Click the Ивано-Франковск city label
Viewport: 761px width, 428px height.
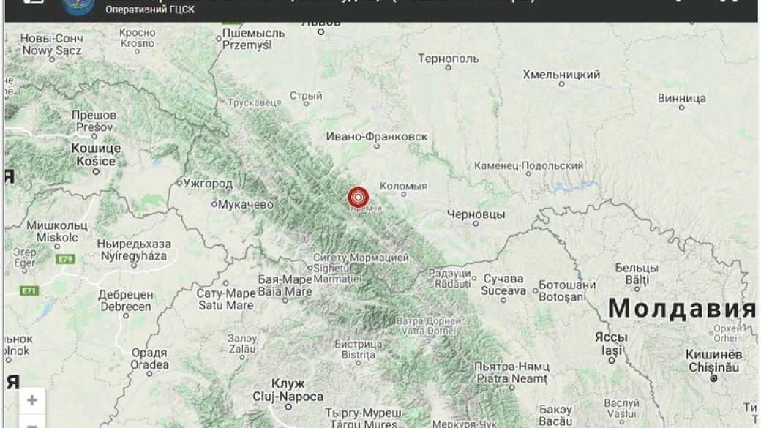click(x=377, y=137)
